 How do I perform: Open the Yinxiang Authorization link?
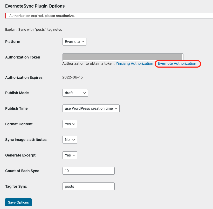point(134,63)
